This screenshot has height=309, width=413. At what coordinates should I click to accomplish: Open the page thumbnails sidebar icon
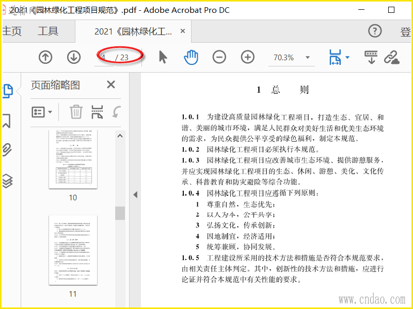coord(7,91)
